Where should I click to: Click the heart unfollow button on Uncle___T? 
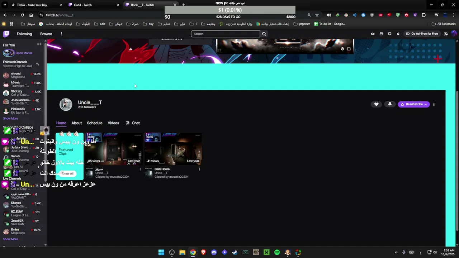(376, 104)
